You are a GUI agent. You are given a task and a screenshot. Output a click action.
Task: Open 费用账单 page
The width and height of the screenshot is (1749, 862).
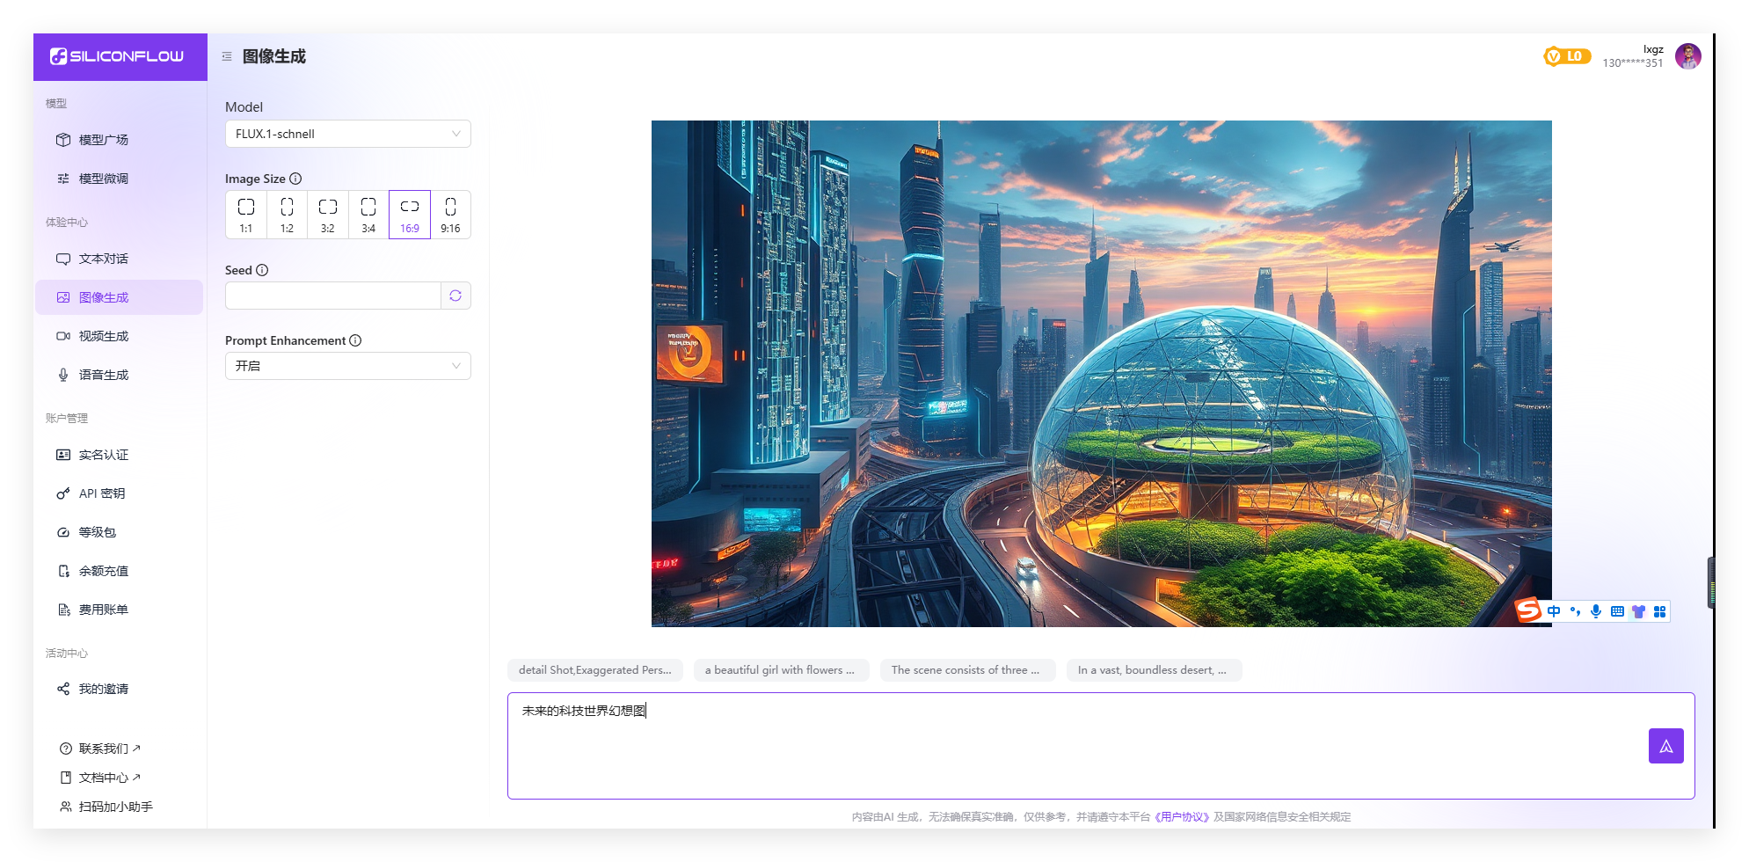pyautogui.click(x=119, y=610)
